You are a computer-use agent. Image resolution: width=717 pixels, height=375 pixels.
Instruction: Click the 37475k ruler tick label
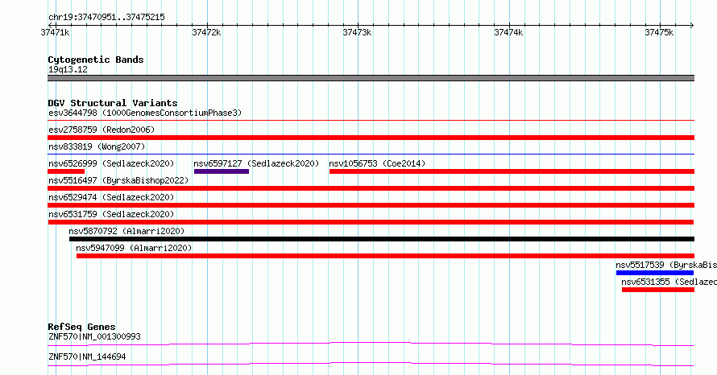pyautogui.click(x=659, y=32)
